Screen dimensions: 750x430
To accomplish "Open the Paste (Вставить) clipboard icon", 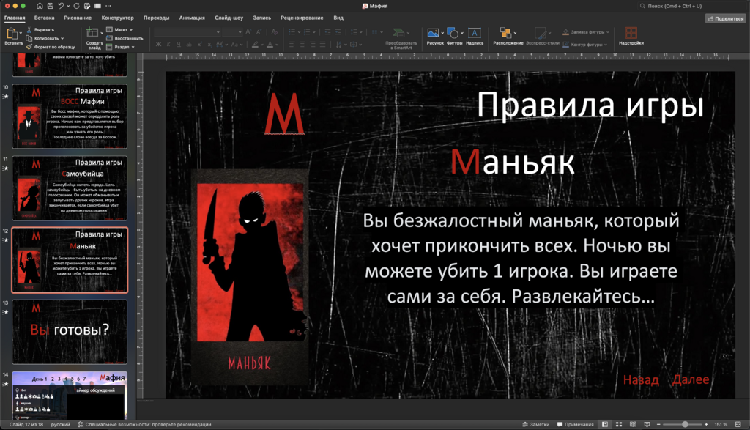I will tap(12, 34).
